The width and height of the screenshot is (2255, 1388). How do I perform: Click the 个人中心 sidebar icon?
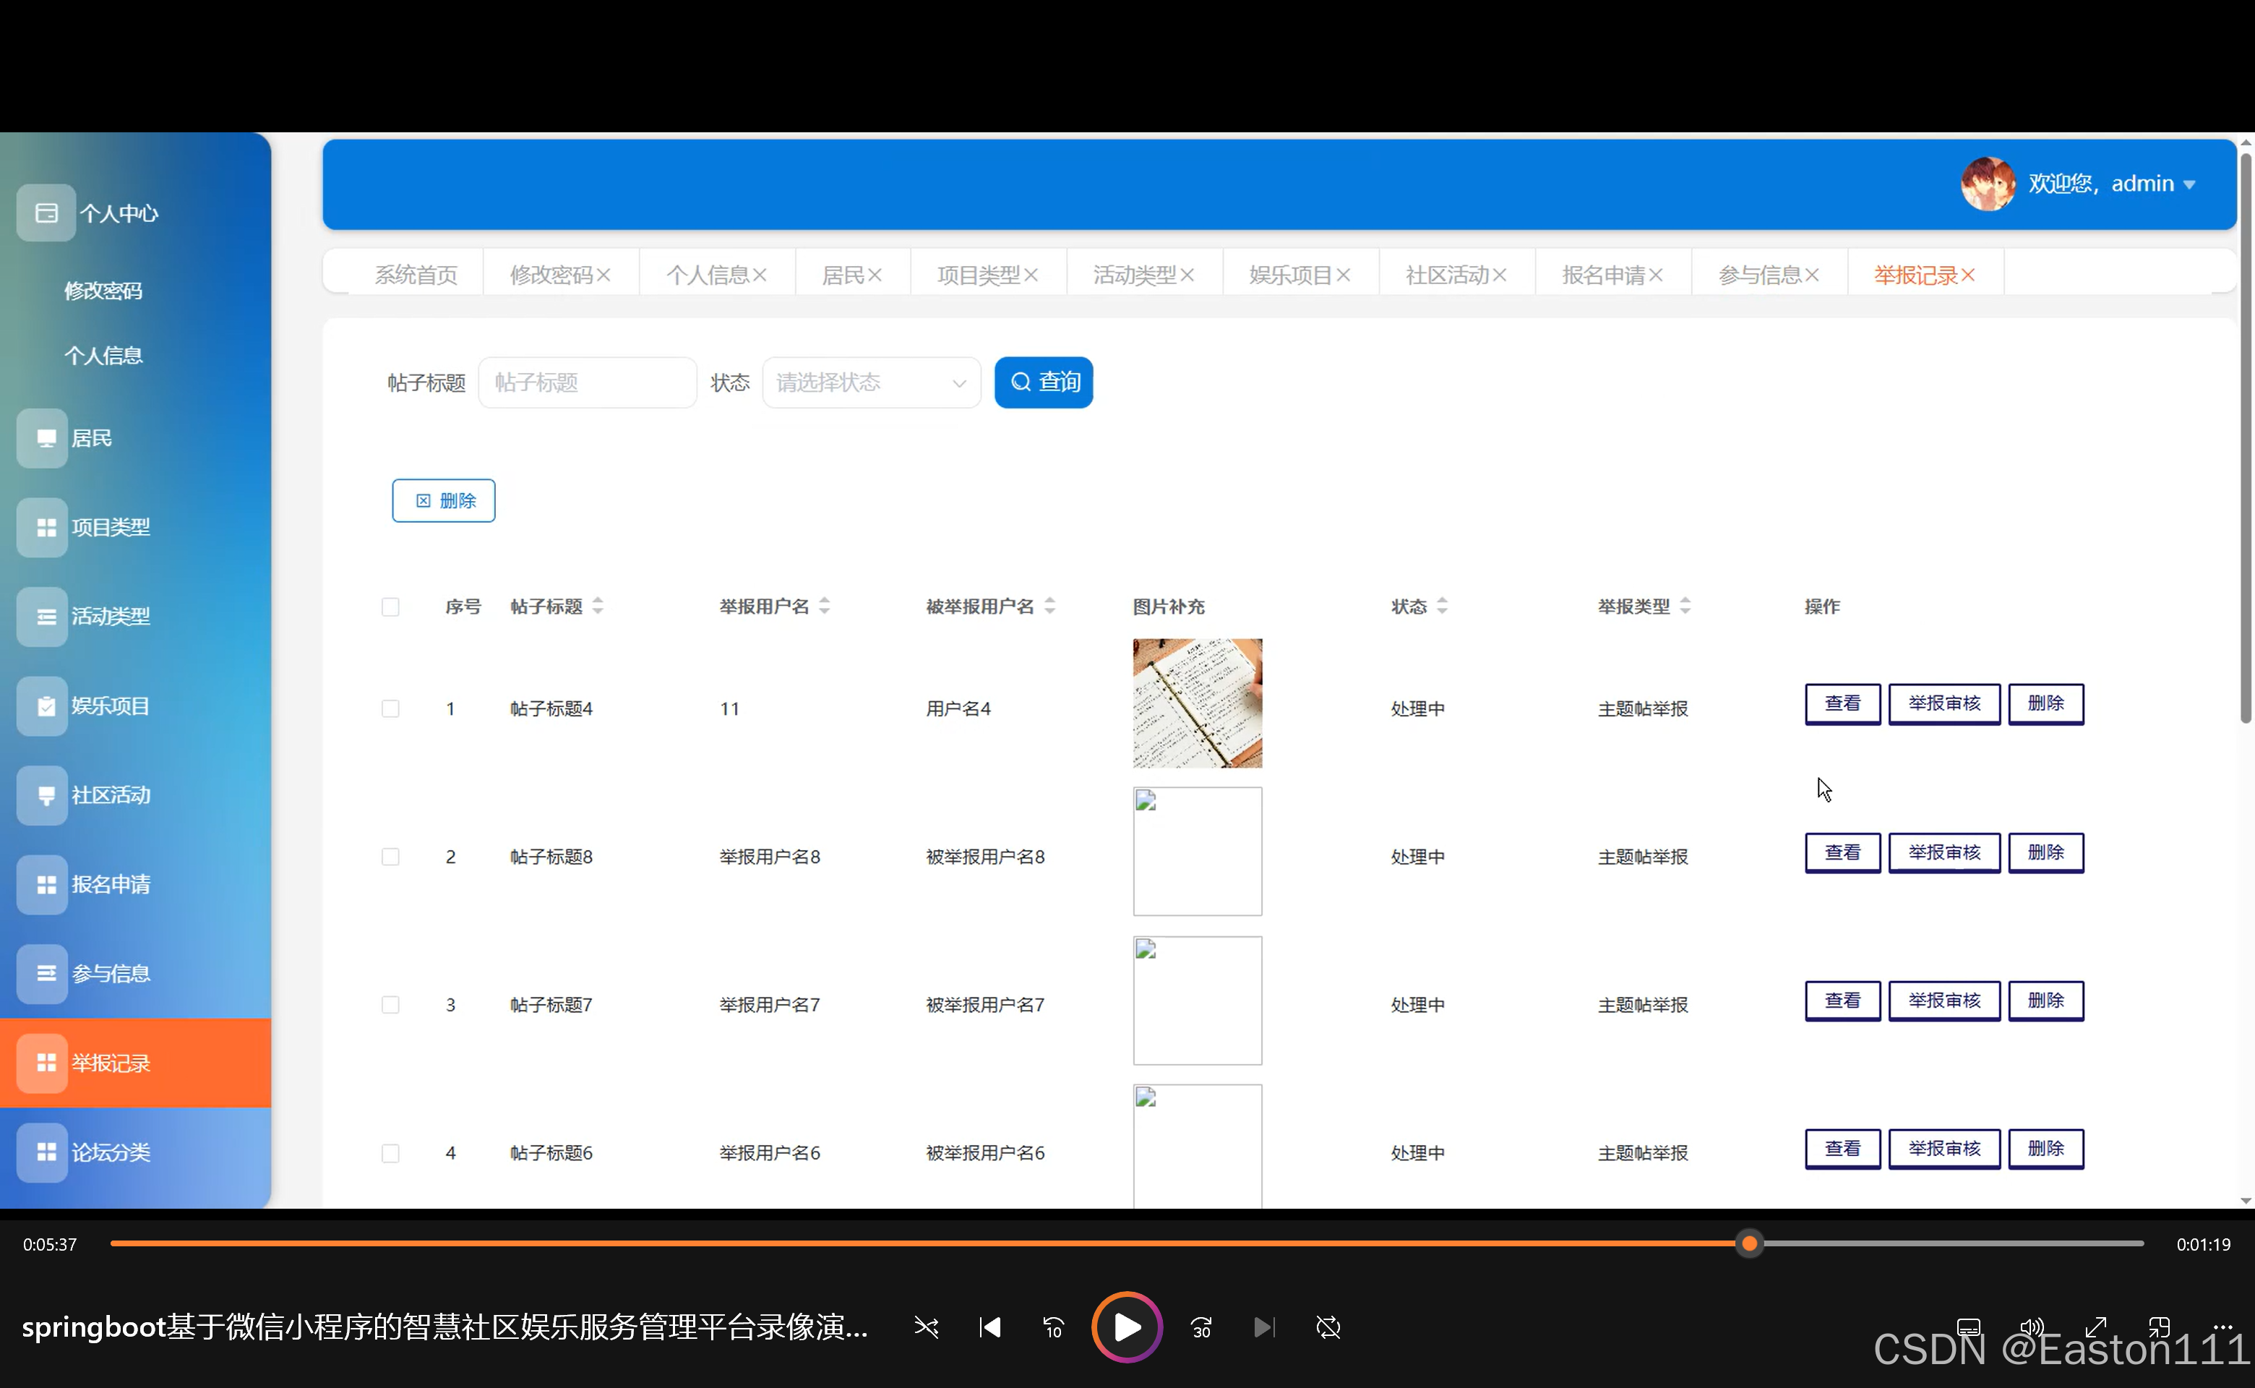pos(46,213)
